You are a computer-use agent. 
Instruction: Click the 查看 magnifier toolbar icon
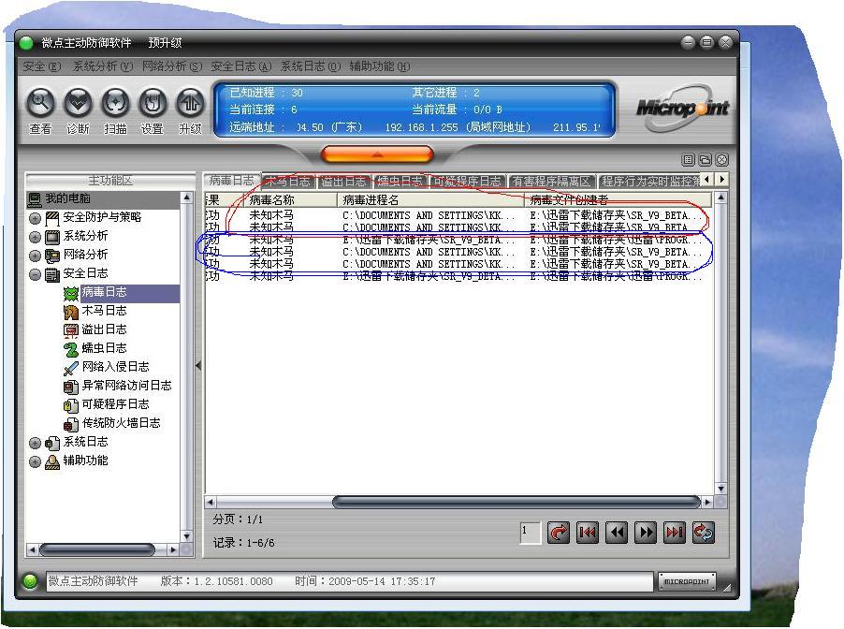click(x=40, y=102)
